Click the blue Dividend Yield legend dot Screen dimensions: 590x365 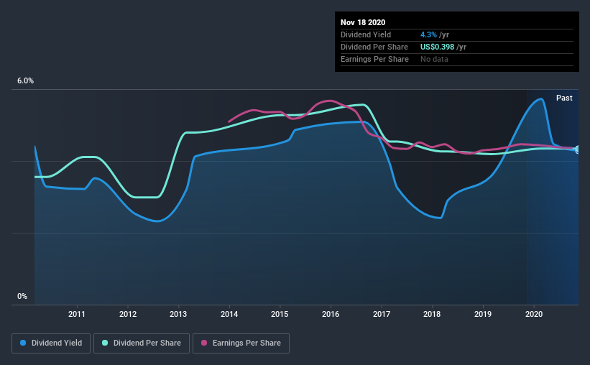[x=23, y=343]
